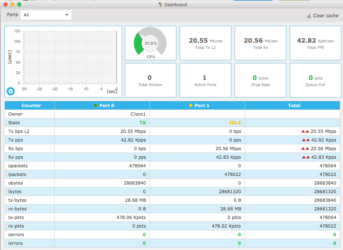Click Port 0's 20.55 Mbps Tx bps value

[x=133, y=132]
